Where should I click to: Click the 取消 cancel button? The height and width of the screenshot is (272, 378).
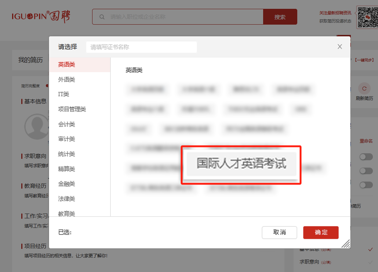pos(279,233)
